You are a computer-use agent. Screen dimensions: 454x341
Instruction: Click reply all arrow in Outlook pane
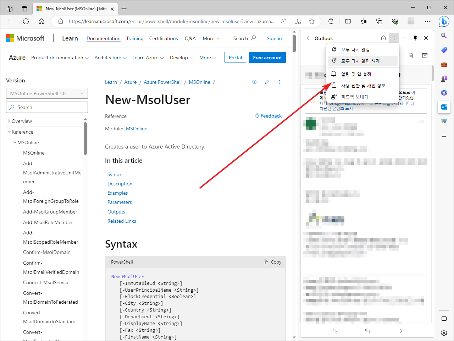coord(367,331)
